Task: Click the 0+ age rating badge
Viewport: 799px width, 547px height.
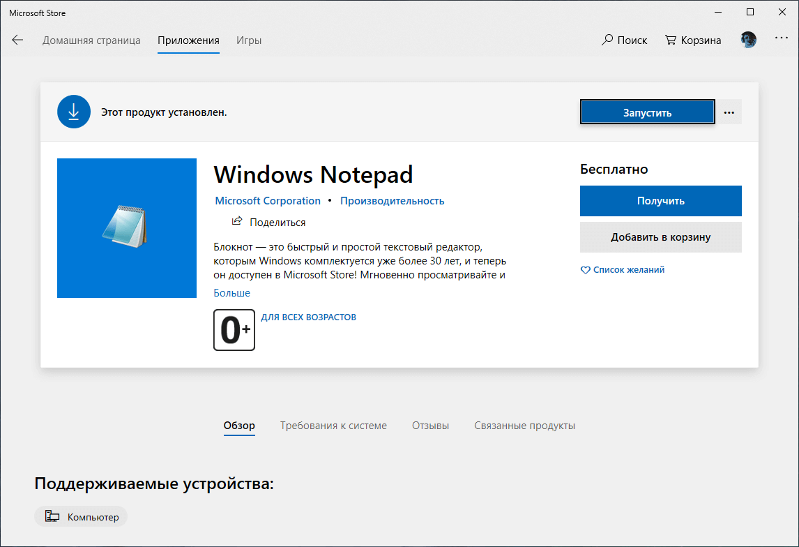Action: [x=234, y=329]
